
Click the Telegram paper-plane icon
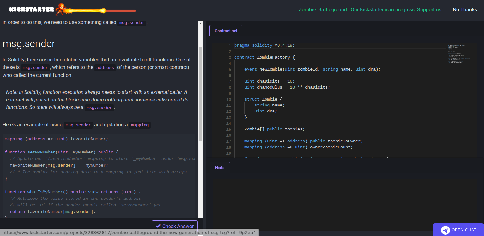tap(445, 230)
